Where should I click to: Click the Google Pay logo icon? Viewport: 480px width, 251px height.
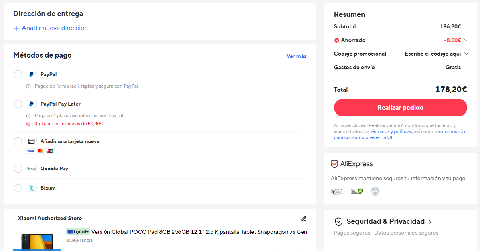(x=31, y=169)
